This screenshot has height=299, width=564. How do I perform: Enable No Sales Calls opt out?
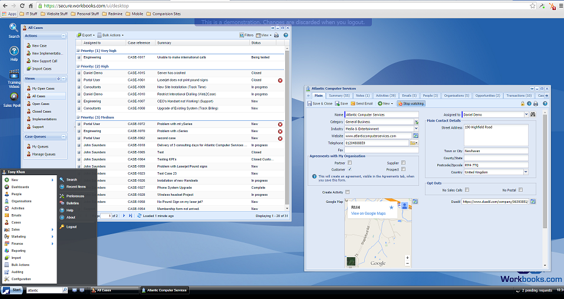coord(467,190)
